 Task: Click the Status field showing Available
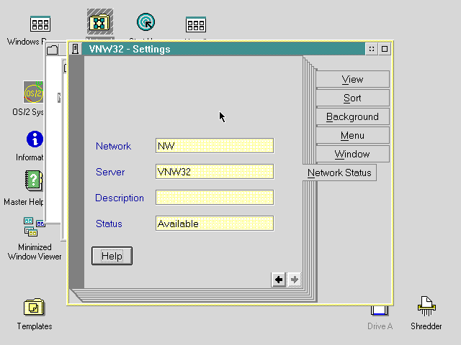(x=215, y=224)
